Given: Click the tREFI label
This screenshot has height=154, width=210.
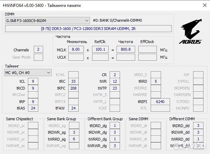Looking at the screenshot, I should tap(142, 102).
